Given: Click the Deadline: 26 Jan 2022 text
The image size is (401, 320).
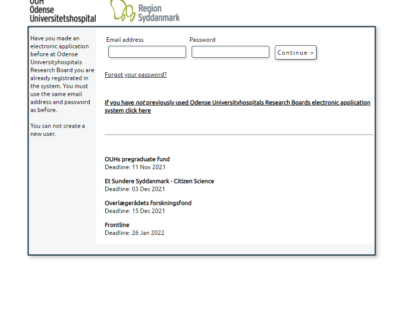Looking at the screenshot, I should [134, 232].
